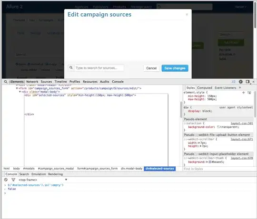The width and height of the screenshot is (257, 219).
Task: Select the drawer Console tab
Action: (11, 174)
